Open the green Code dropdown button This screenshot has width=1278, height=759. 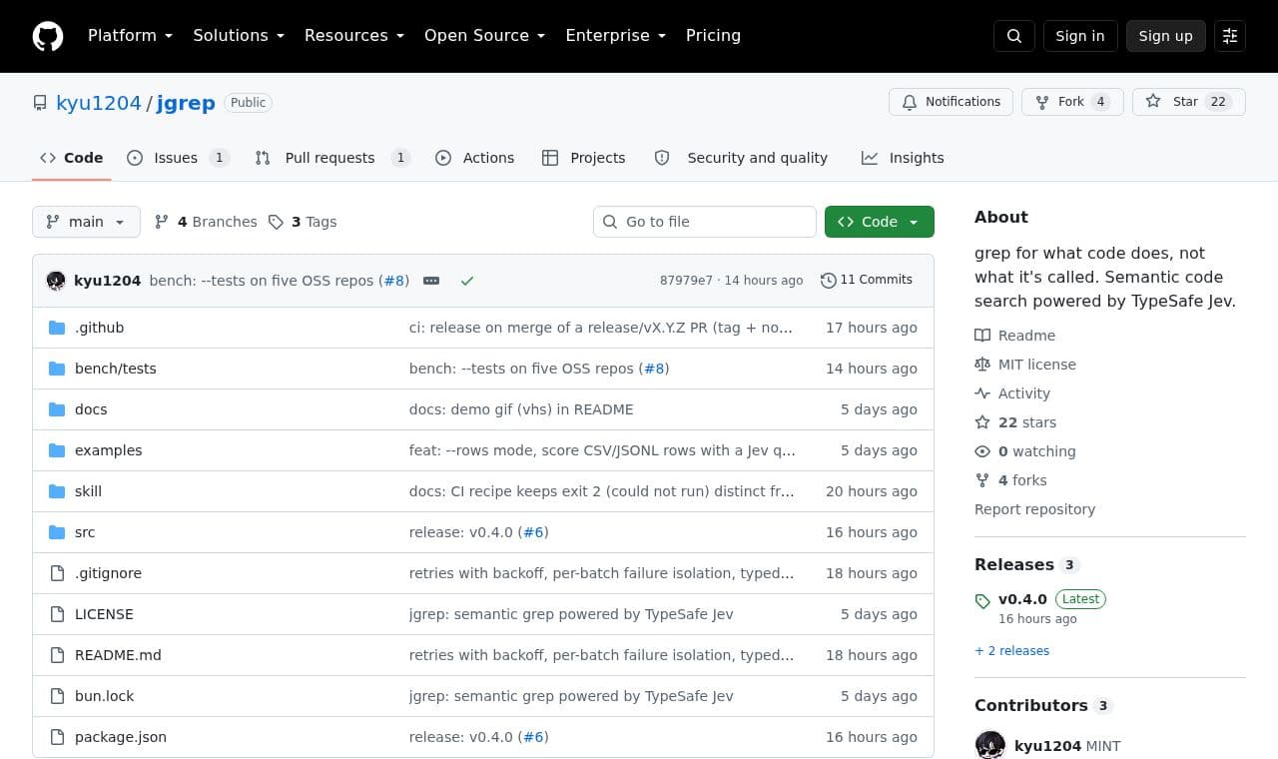pos(880,222)
